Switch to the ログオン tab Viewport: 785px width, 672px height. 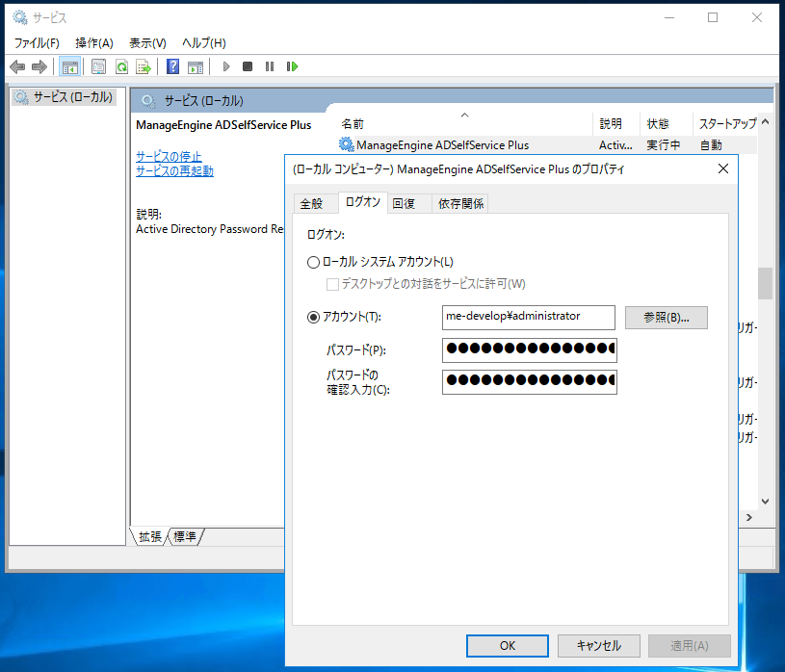[362, 202]
